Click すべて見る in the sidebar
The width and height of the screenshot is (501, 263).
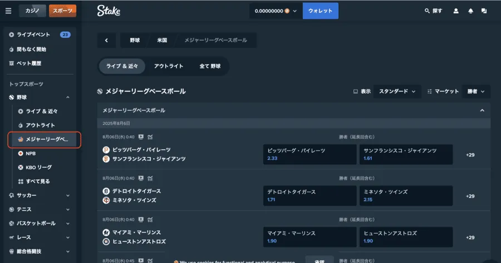tap(37, 182)
